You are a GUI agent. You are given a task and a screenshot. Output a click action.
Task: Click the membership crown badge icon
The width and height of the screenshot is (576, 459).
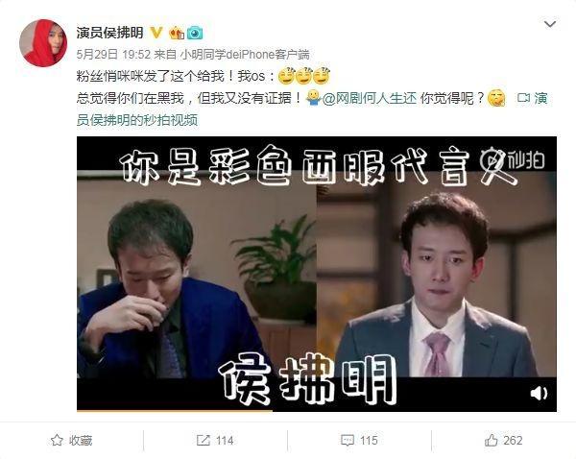click(177, 33)
